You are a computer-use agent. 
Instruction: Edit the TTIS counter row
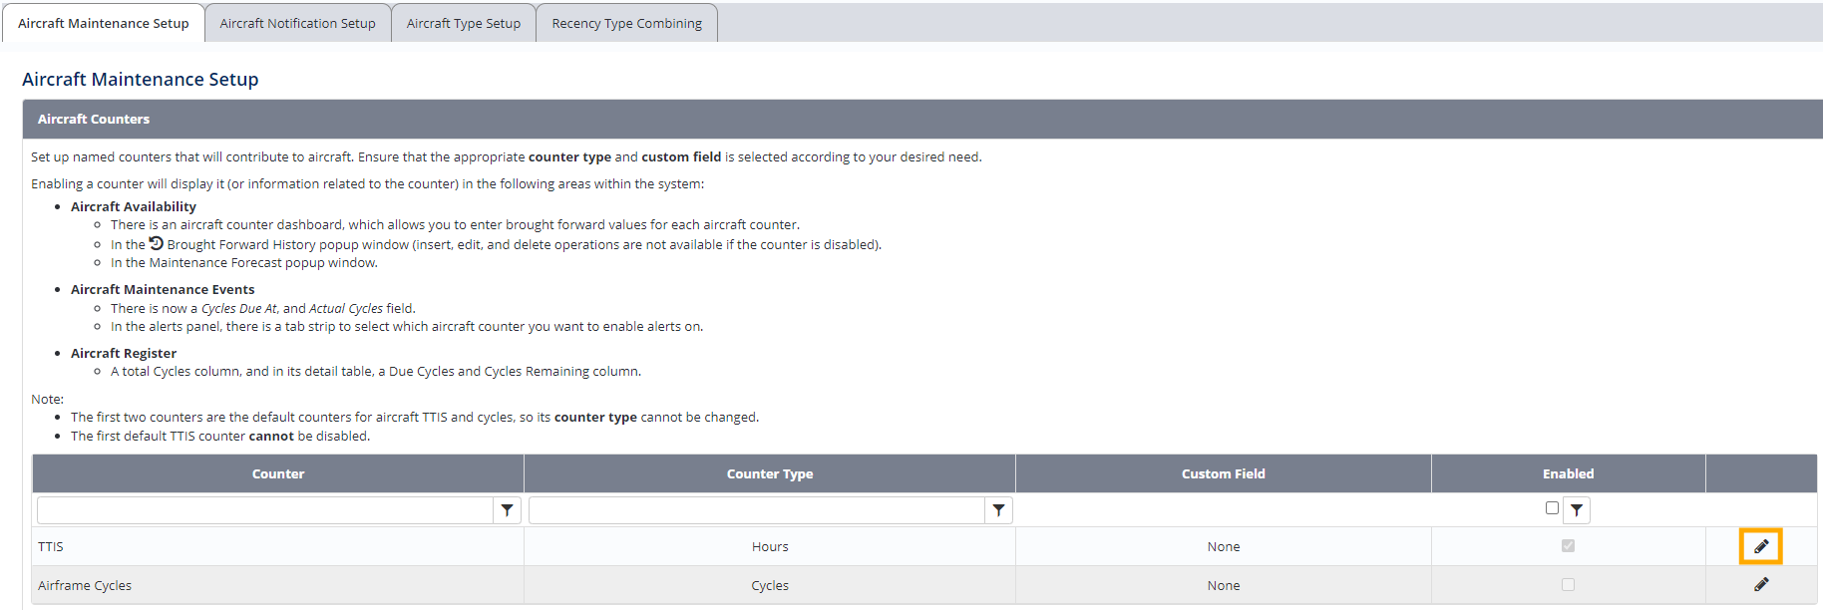point(1760,546)
